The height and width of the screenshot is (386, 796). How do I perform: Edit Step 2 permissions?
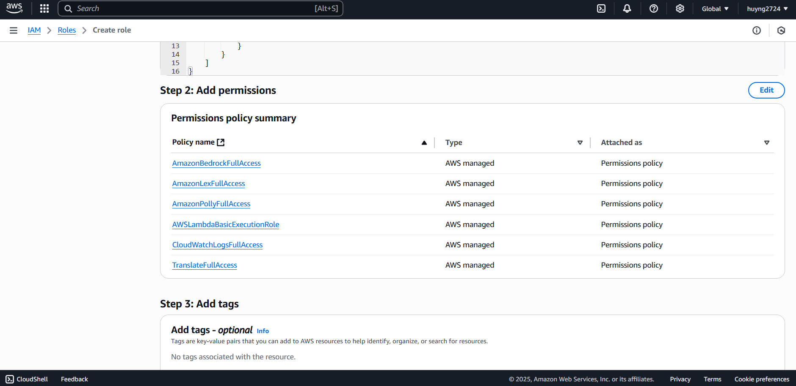coord(766,90)
